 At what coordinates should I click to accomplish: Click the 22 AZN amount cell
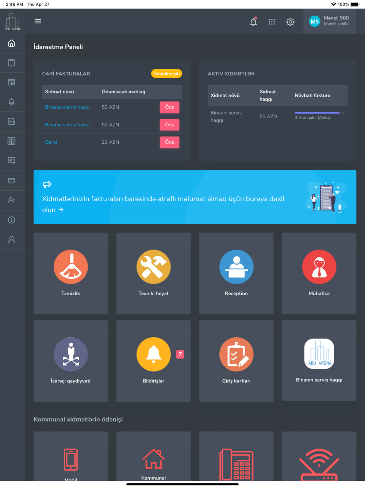coord(110,142)
